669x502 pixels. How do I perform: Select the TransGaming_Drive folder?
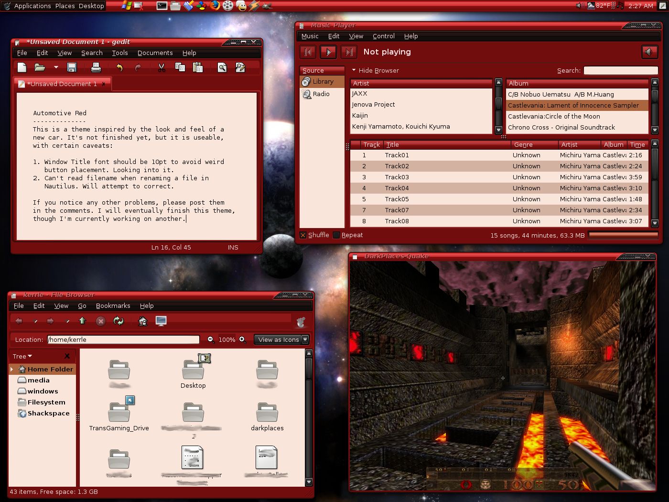pyautogui.click(x=119, y=415)
